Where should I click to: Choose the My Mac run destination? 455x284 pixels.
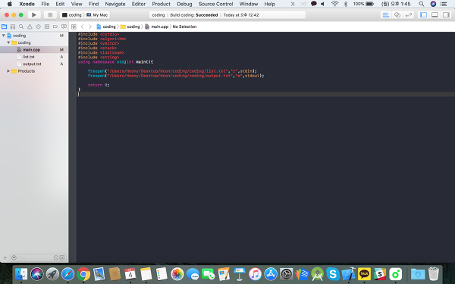point(97,15)
